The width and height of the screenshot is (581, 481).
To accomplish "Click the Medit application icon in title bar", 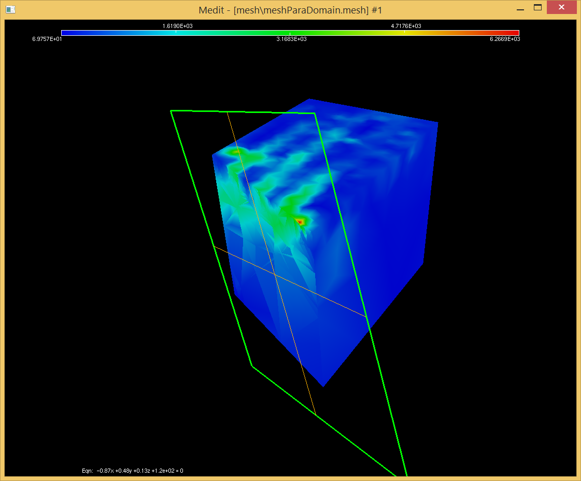I will (11, 10).
